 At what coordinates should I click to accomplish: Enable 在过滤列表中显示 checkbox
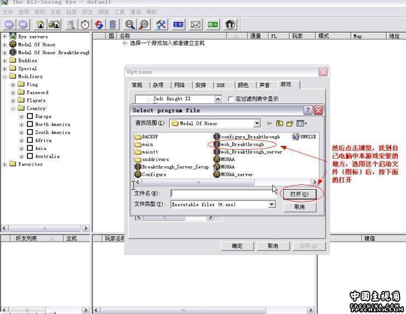pyautogui.click(x=231, y=98)
